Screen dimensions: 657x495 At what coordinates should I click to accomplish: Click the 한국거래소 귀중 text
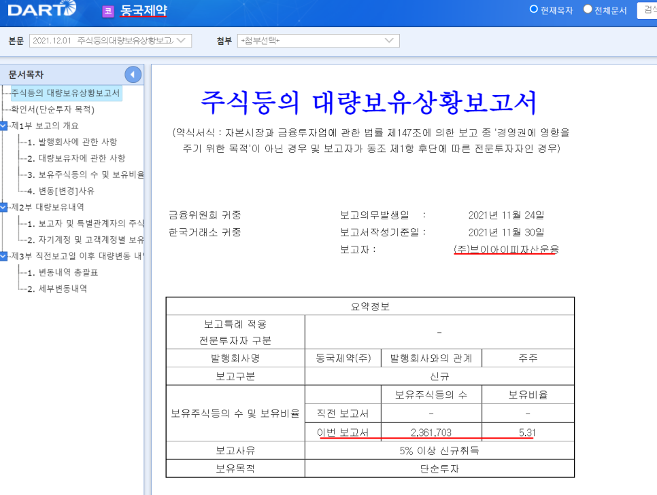tap(205, 232)
